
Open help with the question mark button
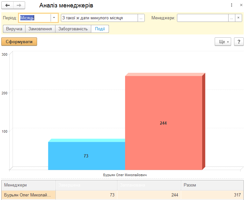239,42
